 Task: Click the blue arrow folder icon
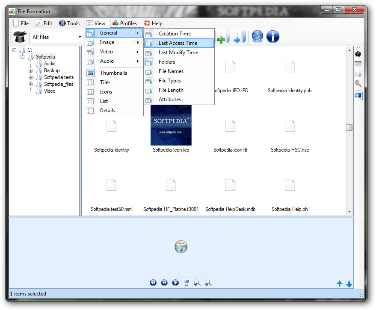pyautogui.click(x=240, y=37)
